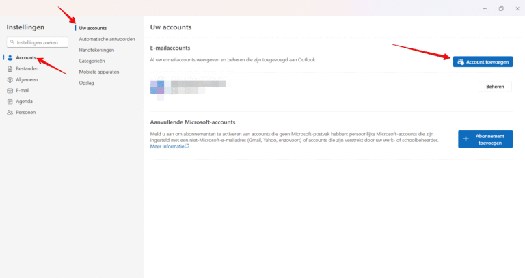The image size is (525, 278).
Task: Open Uw accounts submenu item
Action: point(93,28)
